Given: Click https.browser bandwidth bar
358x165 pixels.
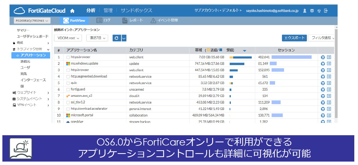Looking at the screenshot, I should point(241,57).
